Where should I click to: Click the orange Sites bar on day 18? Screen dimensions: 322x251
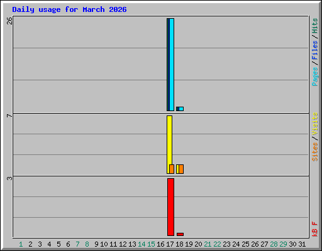pos(181,169)
